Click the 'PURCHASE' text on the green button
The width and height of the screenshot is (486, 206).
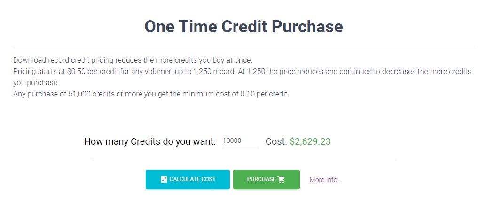(261, 179)
